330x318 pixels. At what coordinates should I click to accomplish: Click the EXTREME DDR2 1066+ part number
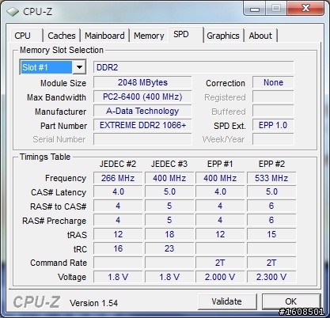pos(142,125)
